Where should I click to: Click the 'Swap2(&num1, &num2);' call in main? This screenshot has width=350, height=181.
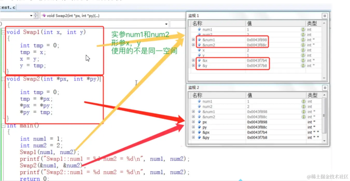click(53, 166)
